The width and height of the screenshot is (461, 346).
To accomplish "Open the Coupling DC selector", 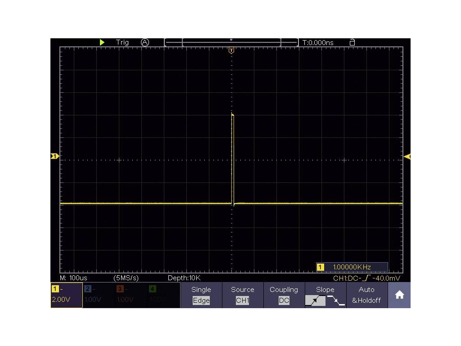I will (x=284, y=295).
